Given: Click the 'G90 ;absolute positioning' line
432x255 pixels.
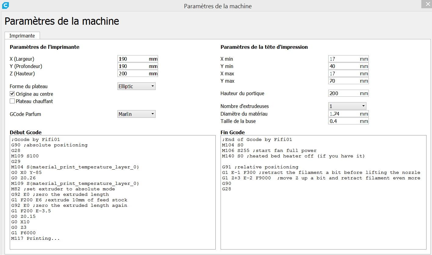Looking at the screenshot, I should pyautogui.click(x=49, y=145).
